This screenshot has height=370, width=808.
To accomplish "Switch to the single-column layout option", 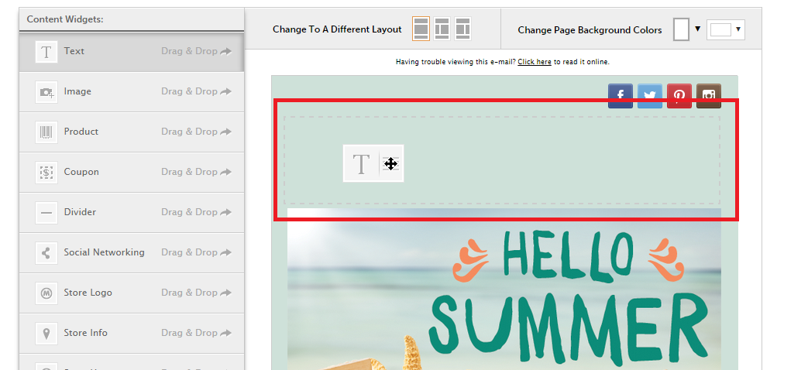I will [x=421, y=29].
